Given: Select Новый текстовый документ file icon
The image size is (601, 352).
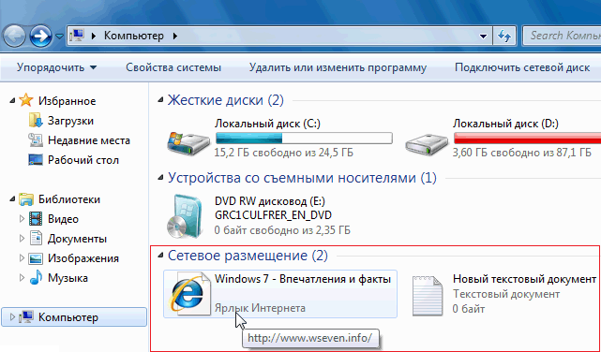Looking at the screenshot, I should click(427, 296).
